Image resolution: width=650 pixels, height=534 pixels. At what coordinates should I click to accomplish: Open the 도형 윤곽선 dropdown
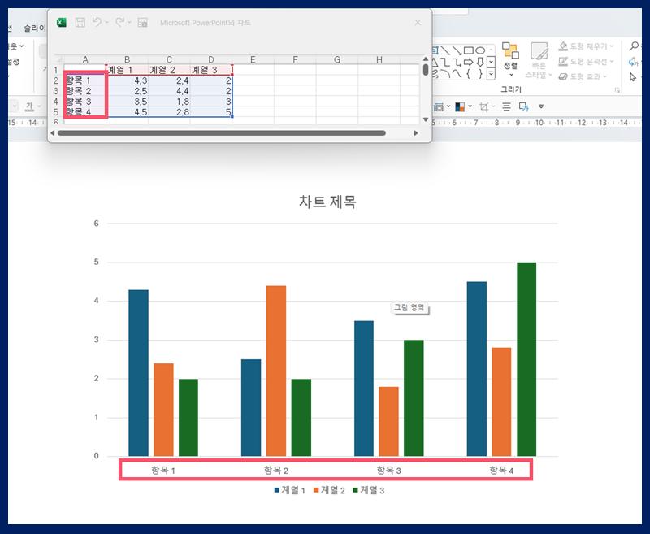click(585, 62)
